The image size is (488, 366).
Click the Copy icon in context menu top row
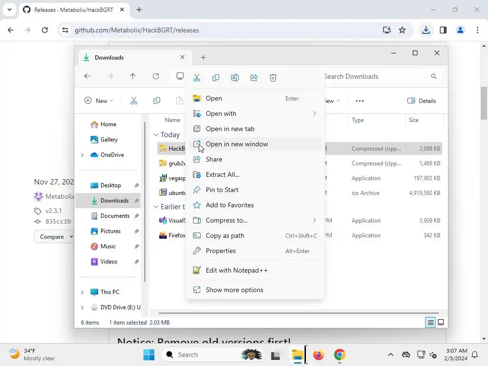pos(216,78)
